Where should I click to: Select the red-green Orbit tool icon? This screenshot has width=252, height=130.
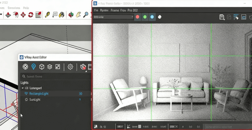[x=71, y=15]
